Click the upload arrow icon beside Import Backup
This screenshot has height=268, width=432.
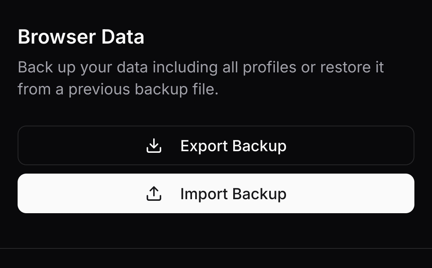[x=154, y=194]
